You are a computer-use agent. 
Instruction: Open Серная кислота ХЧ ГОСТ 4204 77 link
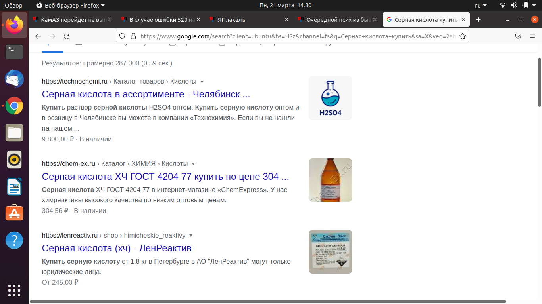(165, 177)
